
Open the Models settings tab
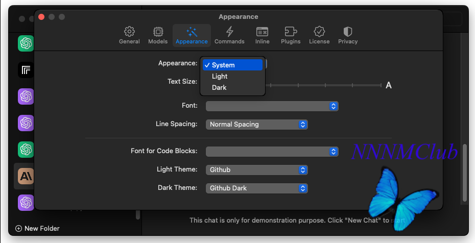158,35
